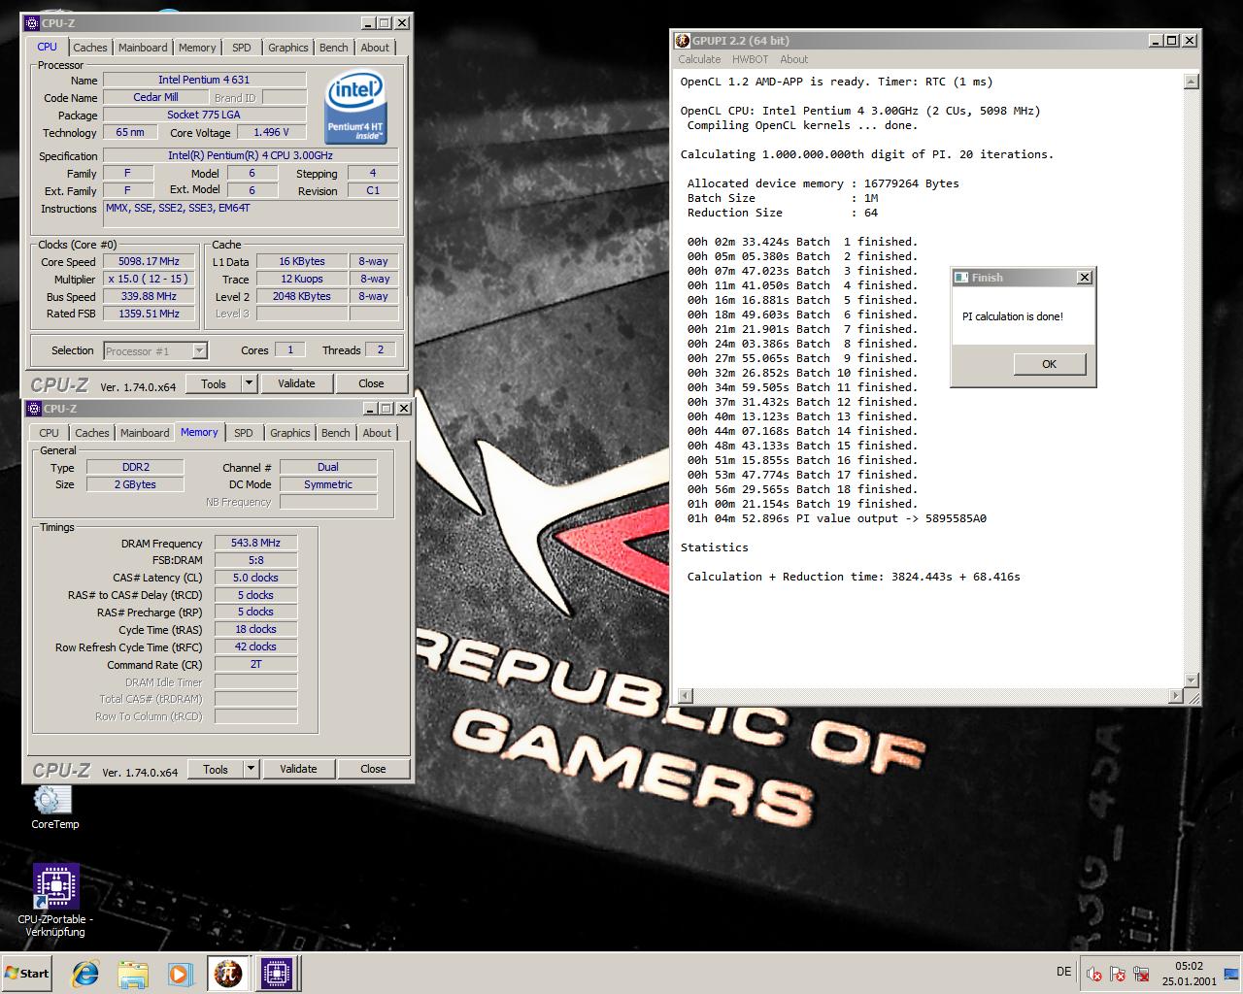The width and height of the screenshot is (1243, 994).
Task: Open Mainboard tab in memory CPU-Z window
Action: pos(145,433)
